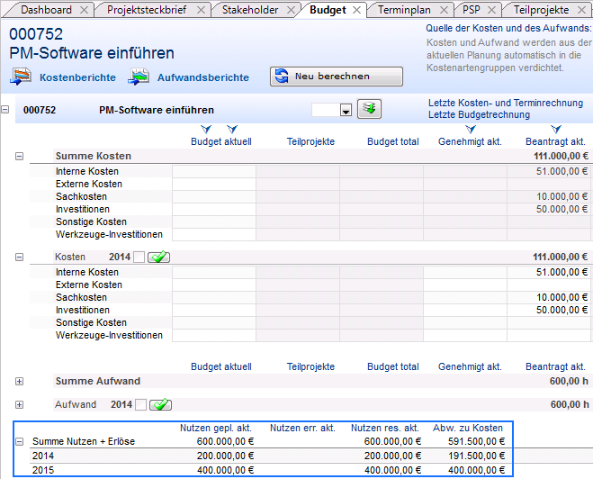This screenshot has height=479, width=593.
Task: Expand the Aufwand 2014 section
Action: click(x=19, y=404)
